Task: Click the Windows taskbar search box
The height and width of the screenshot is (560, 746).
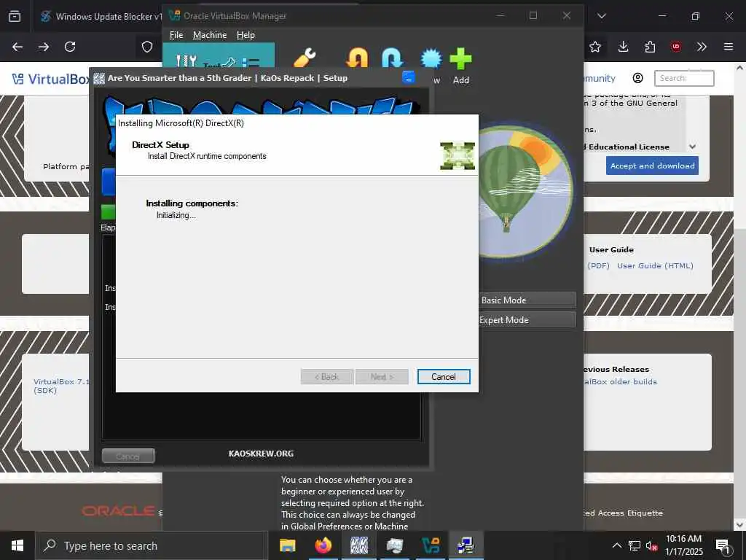Action: click(152, 545)
